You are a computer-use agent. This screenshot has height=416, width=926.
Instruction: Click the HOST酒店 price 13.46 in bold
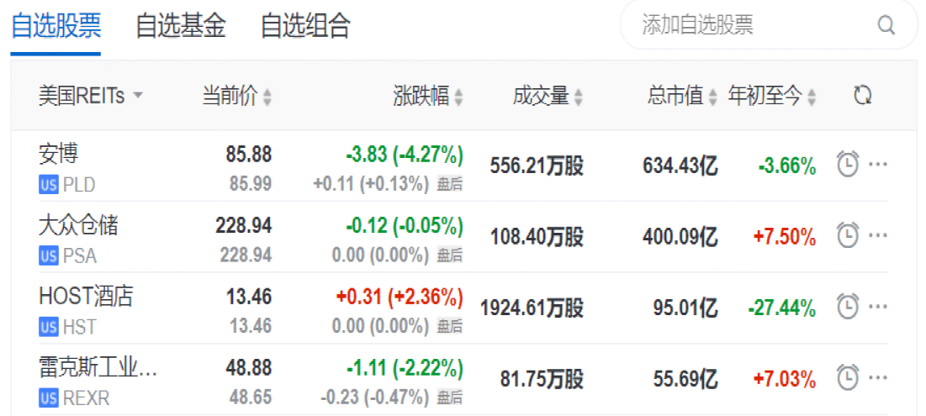click(249, 296)
